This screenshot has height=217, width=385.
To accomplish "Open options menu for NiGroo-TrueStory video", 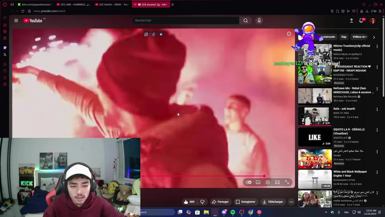I will pyautogui.click(x=377, y=46).
